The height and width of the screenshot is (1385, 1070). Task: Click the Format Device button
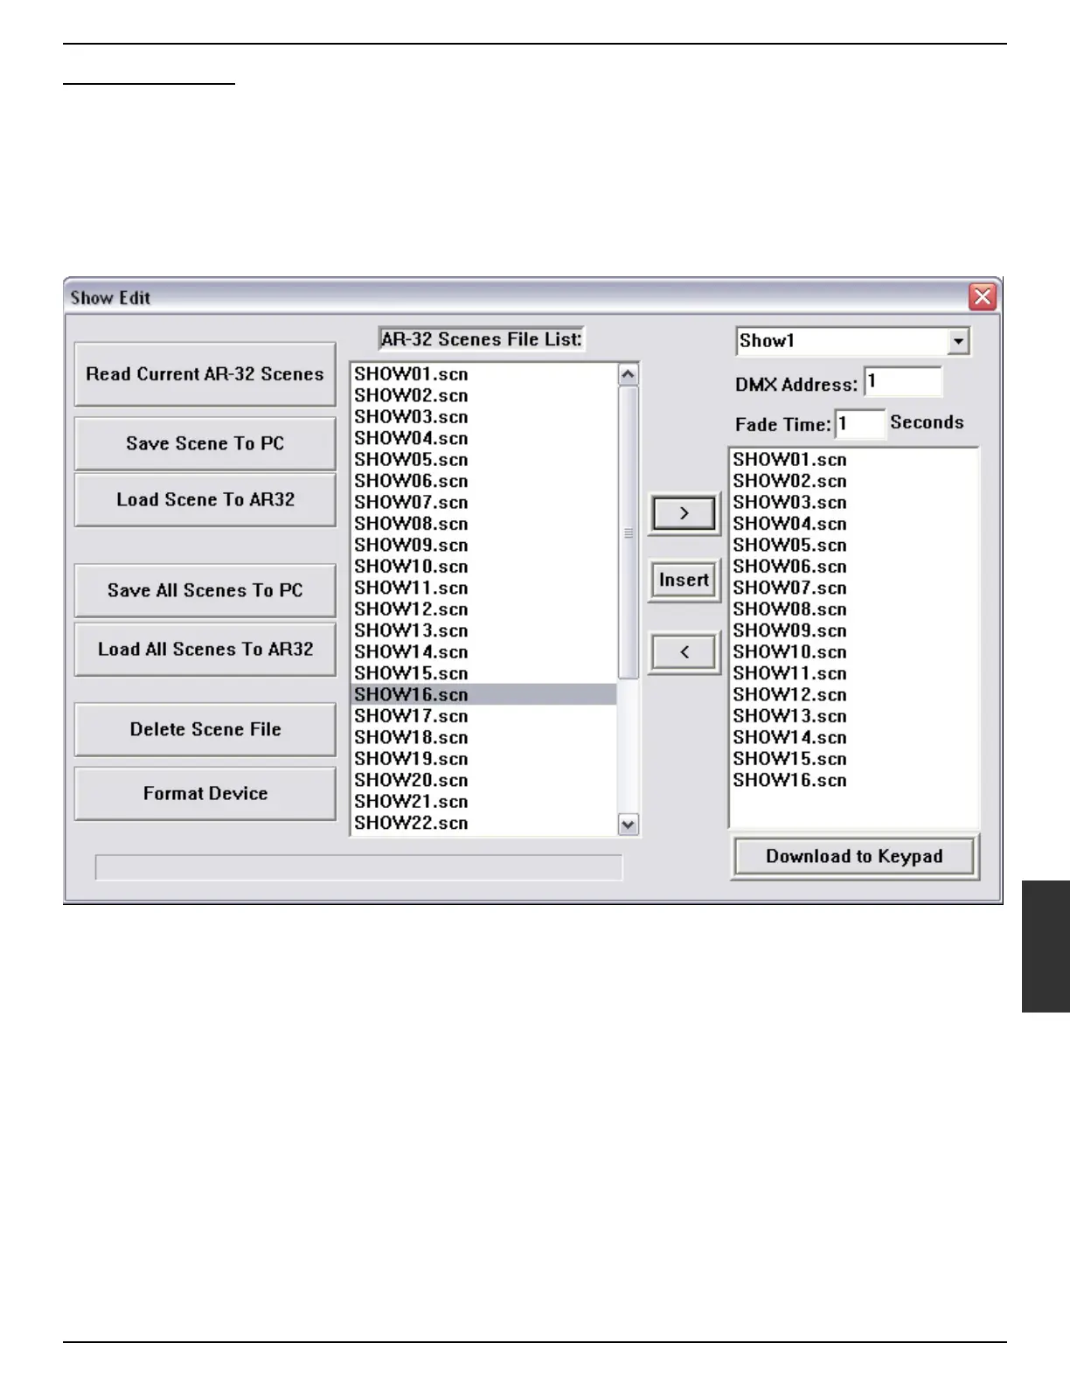(205, 794)
